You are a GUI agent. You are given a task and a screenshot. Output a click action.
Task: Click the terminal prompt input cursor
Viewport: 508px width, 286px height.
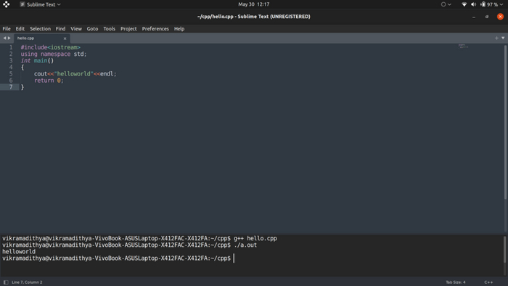(x=234, y=258)
